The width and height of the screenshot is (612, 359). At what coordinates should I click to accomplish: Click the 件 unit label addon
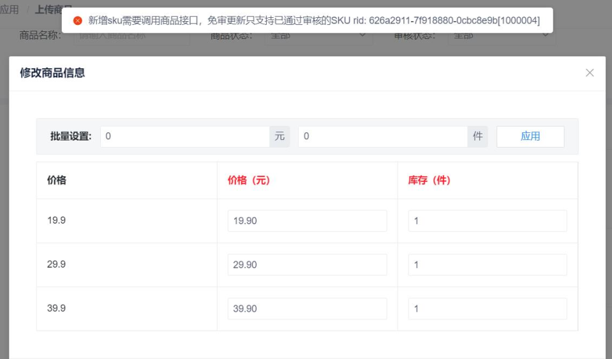pos(477,136)
